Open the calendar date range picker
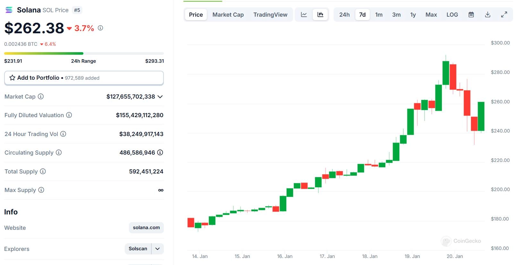 [471, 15]
